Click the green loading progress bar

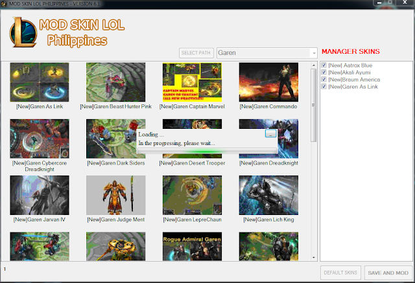coord(207,151)
